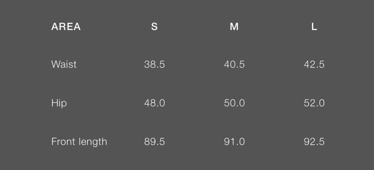Pick the 89.5 front length value
Screen dimensions: 374x170
coord(154,142)
